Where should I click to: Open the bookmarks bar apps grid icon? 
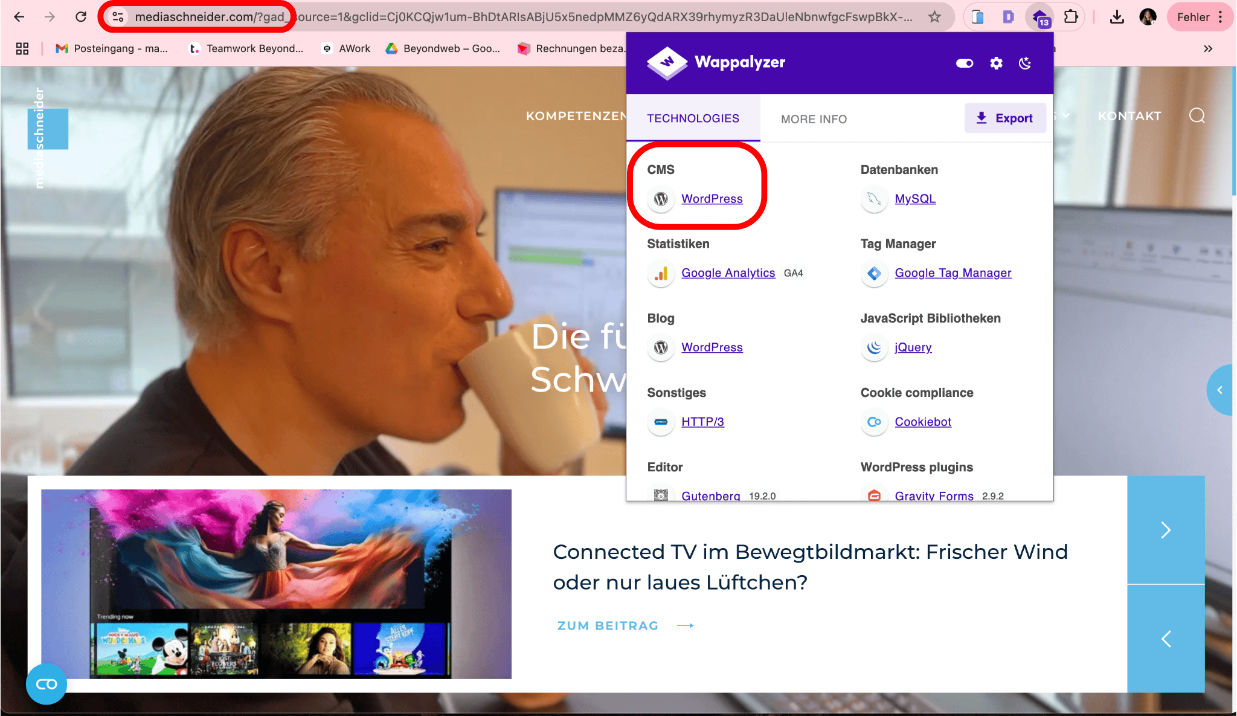tap(22, 48)
